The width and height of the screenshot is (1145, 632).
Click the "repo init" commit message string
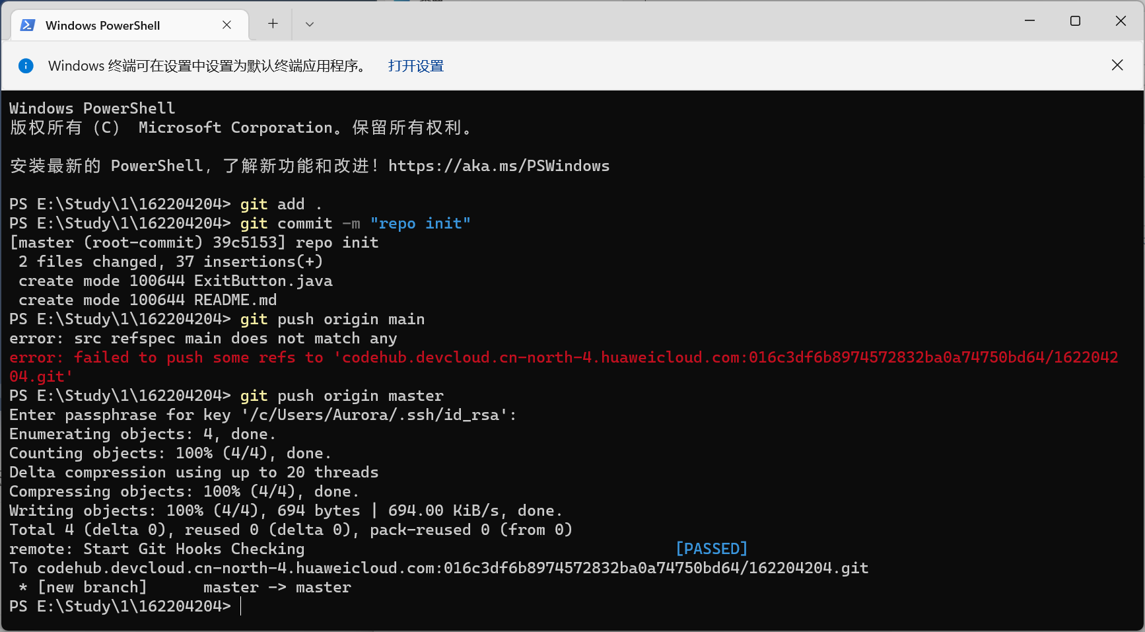pyautogui.click(x=420, y=223)
